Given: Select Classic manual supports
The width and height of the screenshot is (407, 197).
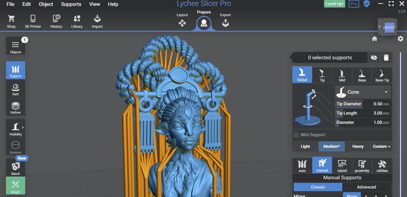Looking at the screenshot, I should (318, 187).
